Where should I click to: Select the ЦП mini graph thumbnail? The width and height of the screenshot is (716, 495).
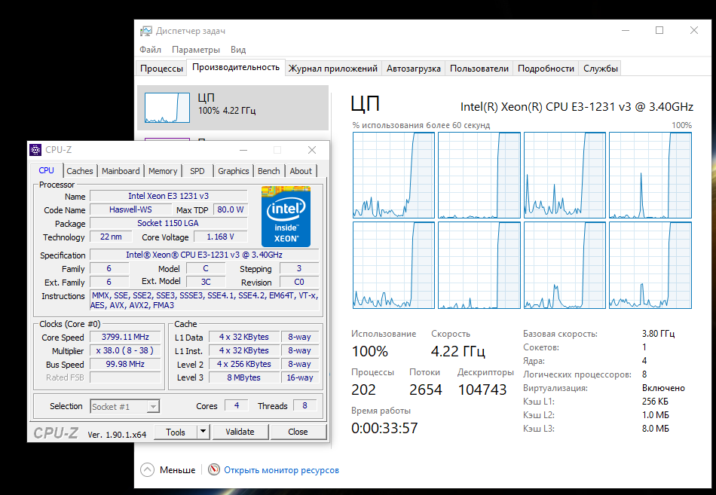pos(167,108)
